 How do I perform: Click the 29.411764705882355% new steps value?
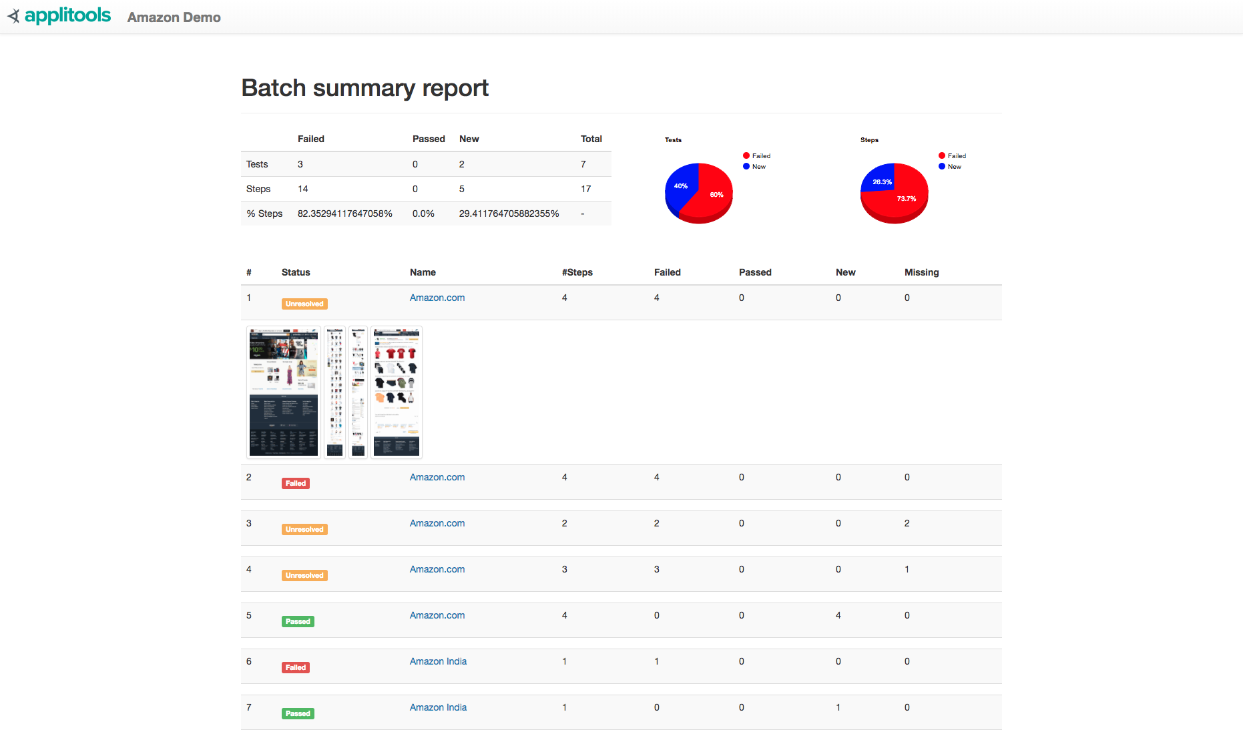coord(509,214)
